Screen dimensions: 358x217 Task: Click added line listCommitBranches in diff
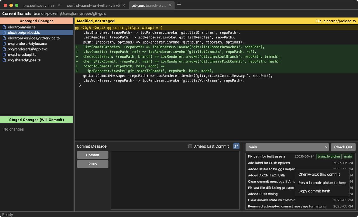216,47
